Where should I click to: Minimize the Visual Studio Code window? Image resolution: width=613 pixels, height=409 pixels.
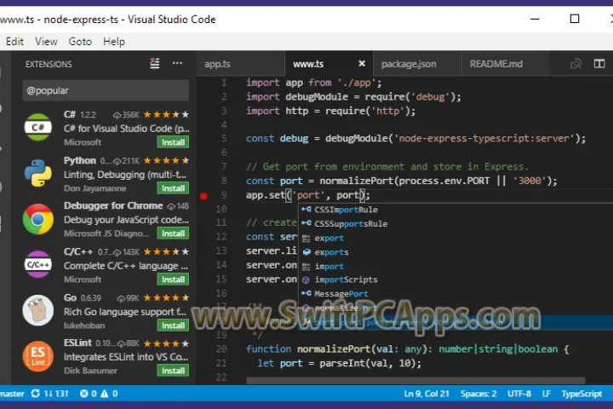[x=535, y=19]
